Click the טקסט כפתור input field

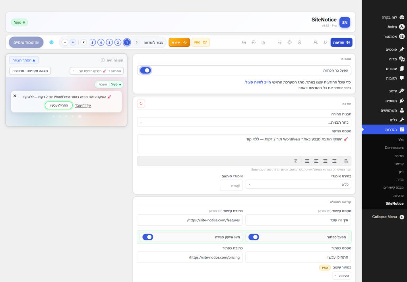pos(298,257)
